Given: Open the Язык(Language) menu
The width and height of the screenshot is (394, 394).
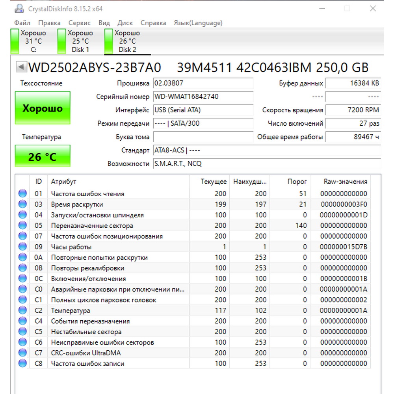Looking at the screenshot, I should tap(198, 23).
